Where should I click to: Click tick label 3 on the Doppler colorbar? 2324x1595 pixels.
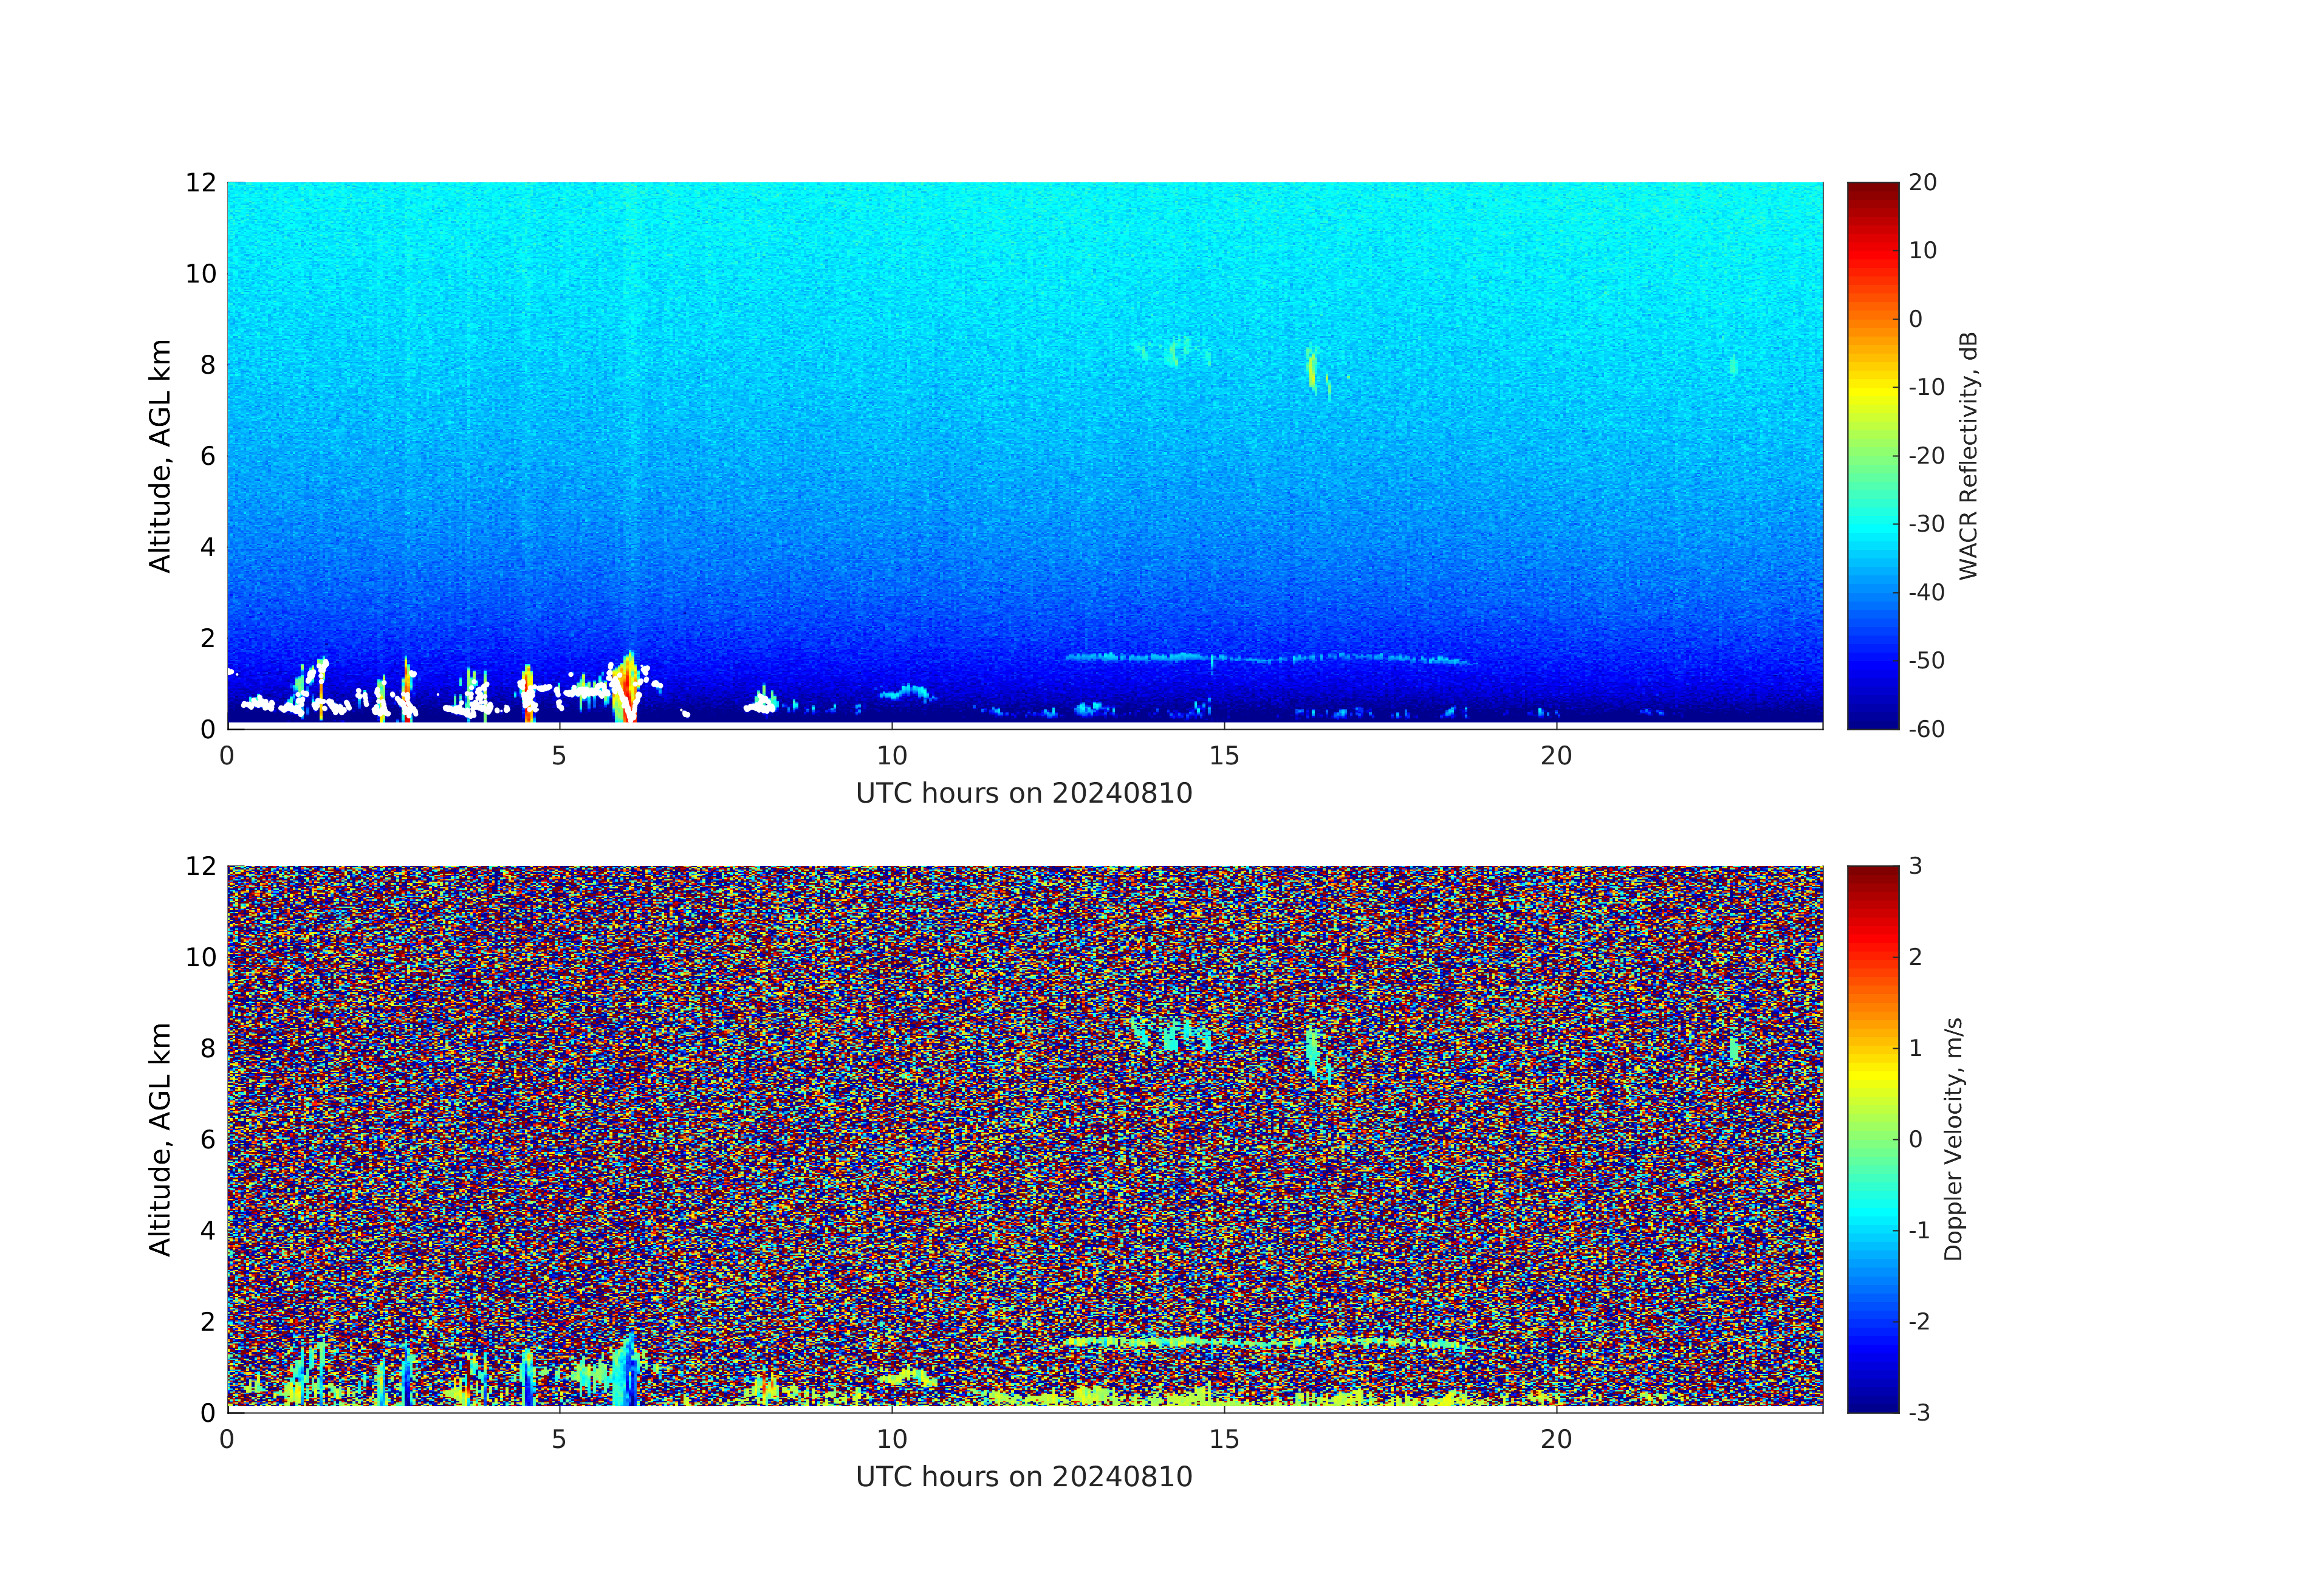click(1915, 866)
